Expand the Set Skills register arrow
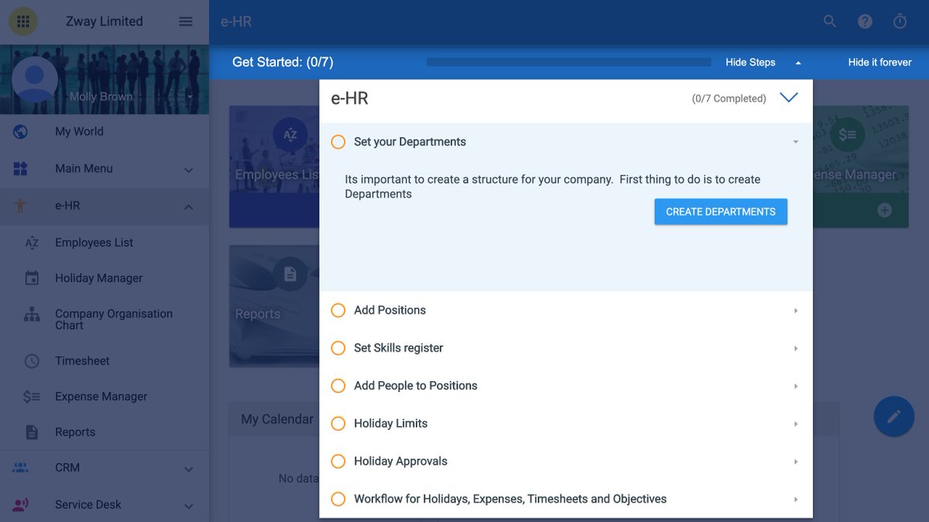 [796, 349]
